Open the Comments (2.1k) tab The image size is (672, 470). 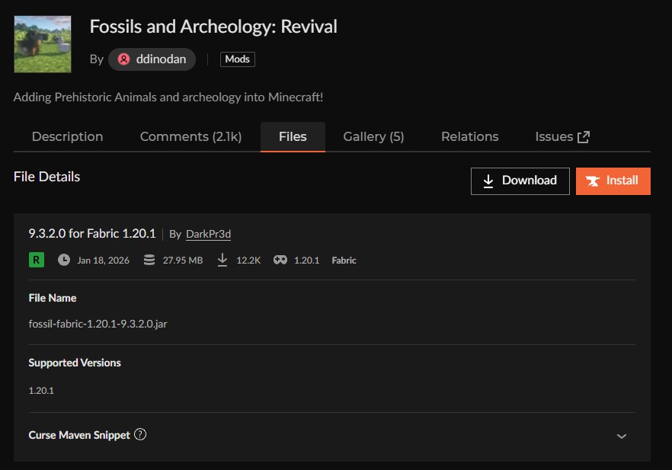190,137
